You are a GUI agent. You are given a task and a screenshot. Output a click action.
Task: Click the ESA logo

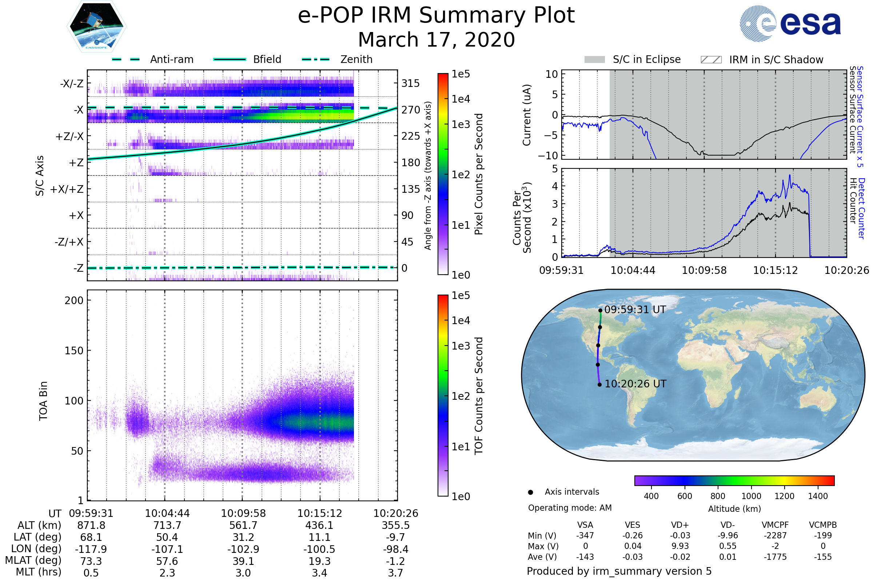[790, 23]
